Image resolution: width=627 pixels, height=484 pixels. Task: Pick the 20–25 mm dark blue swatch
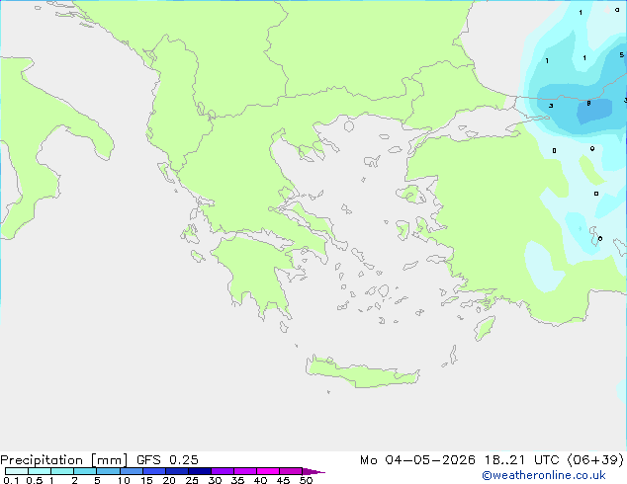[x=177, y=471]
